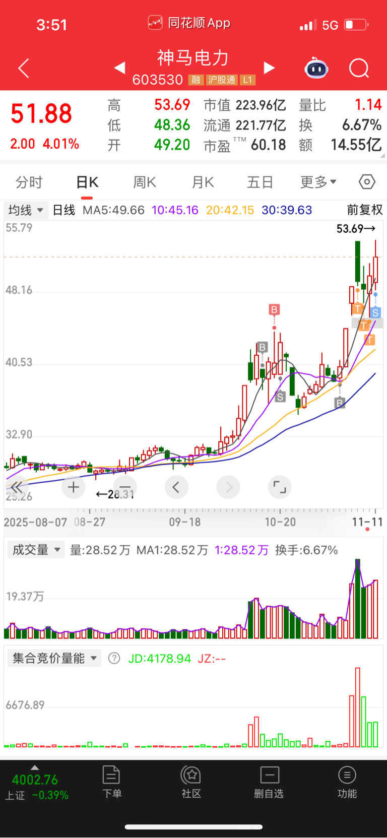Open search with the magnifier icon
The height and width of the screenshot is (838, 387).
point(359,68)
